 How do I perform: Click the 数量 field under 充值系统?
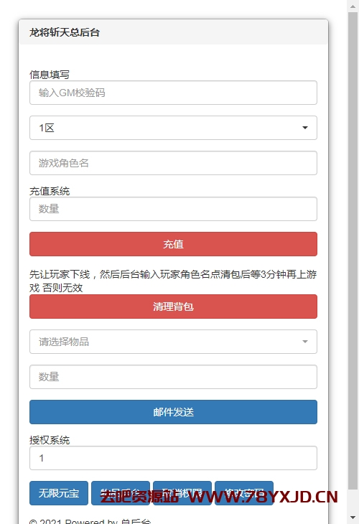[x=173, y=209]
